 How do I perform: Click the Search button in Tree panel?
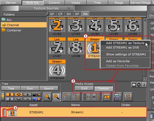click(49, 88)
